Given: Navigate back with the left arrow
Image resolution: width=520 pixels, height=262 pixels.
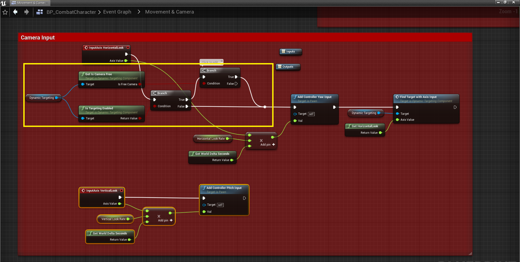Looking at the screenshot, I should [15, 12].
